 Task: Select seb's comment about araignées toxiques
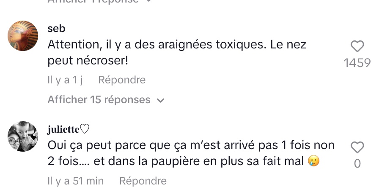[x=177, y=53]
